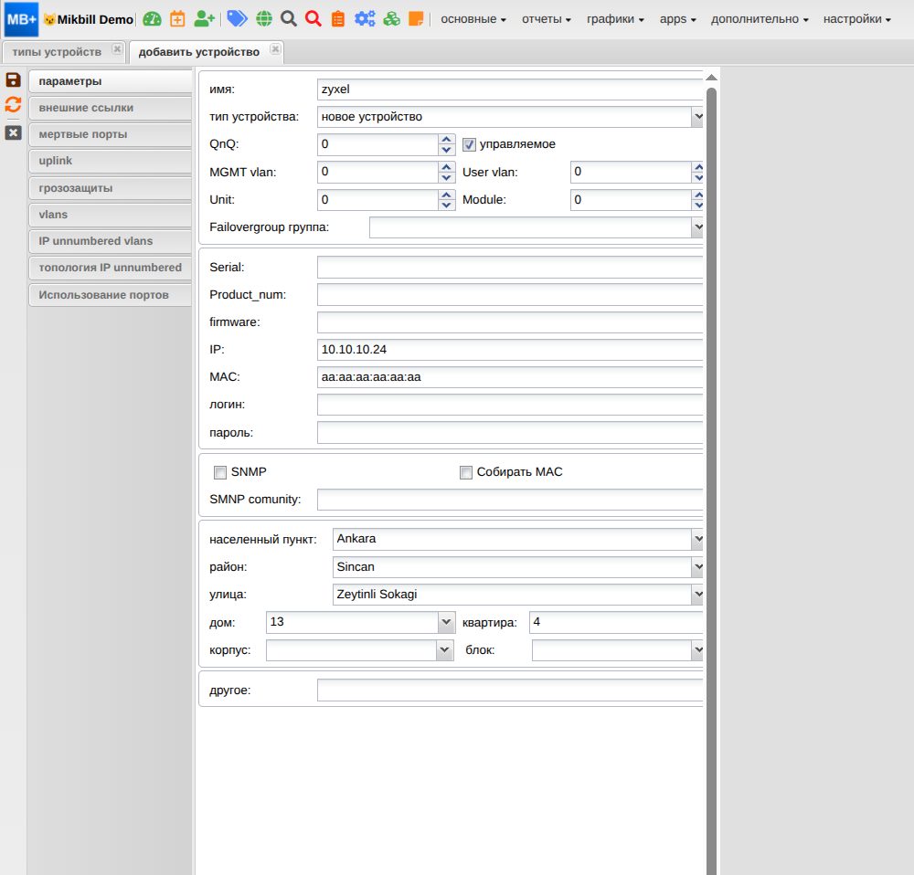Click the Serial input field
Viewport: 914px width, 875px height.
(x=510, y=268)
